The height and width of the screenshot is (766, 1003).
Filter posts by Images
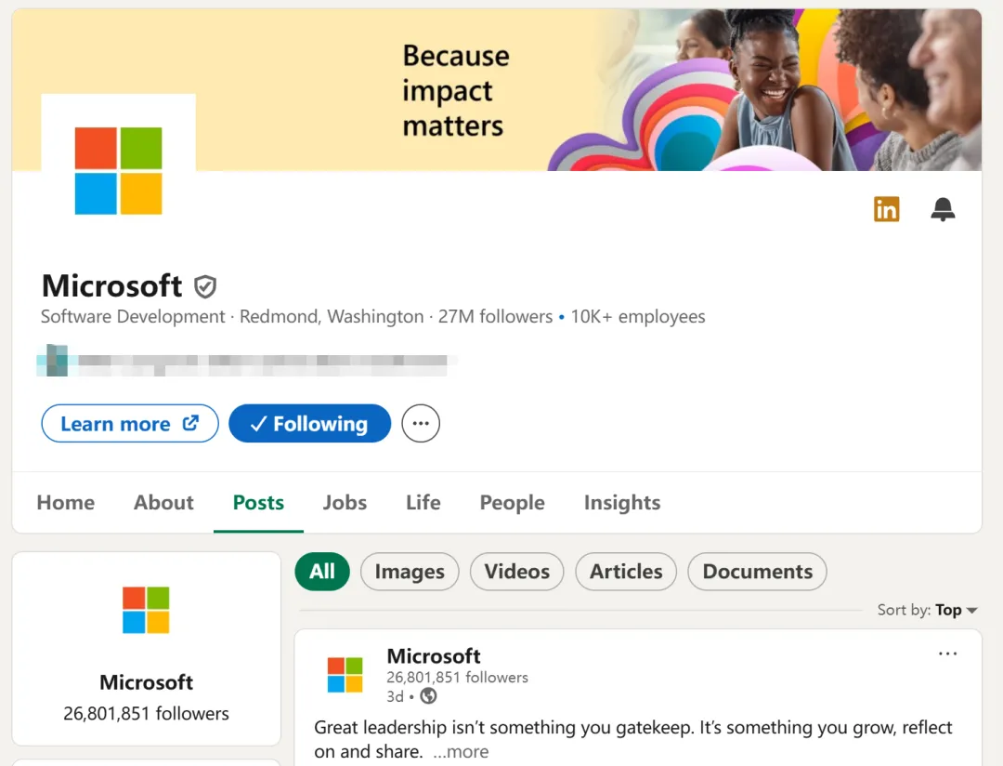pos(410,572)
